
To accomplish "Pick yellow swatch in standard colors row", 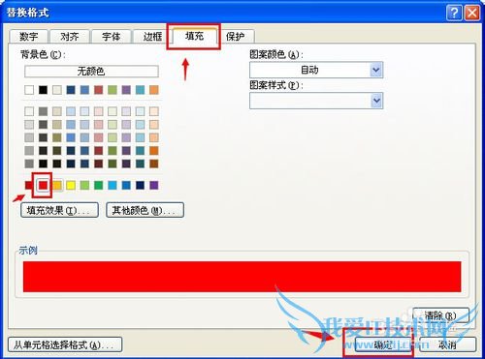I will pyautogui.click(x=71, y=185).
